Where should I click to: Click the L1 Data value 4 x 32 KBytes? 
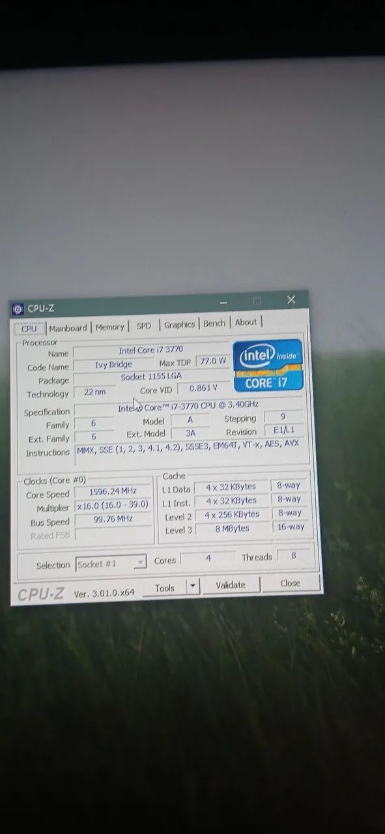(x=231, y=487)
